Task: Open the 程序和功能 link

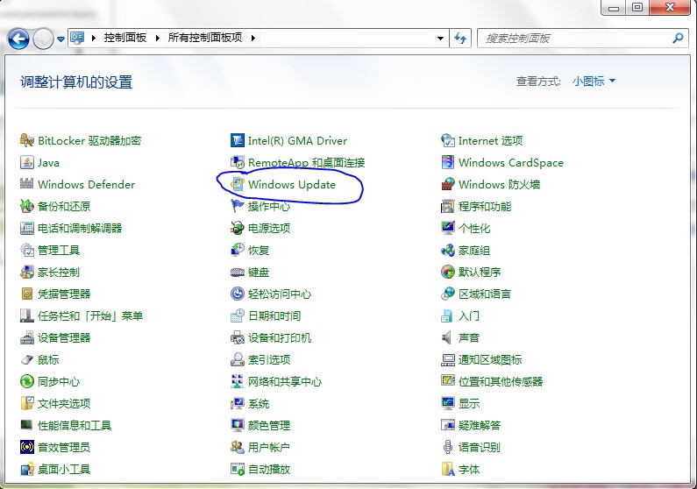Action: pos(485,207)
